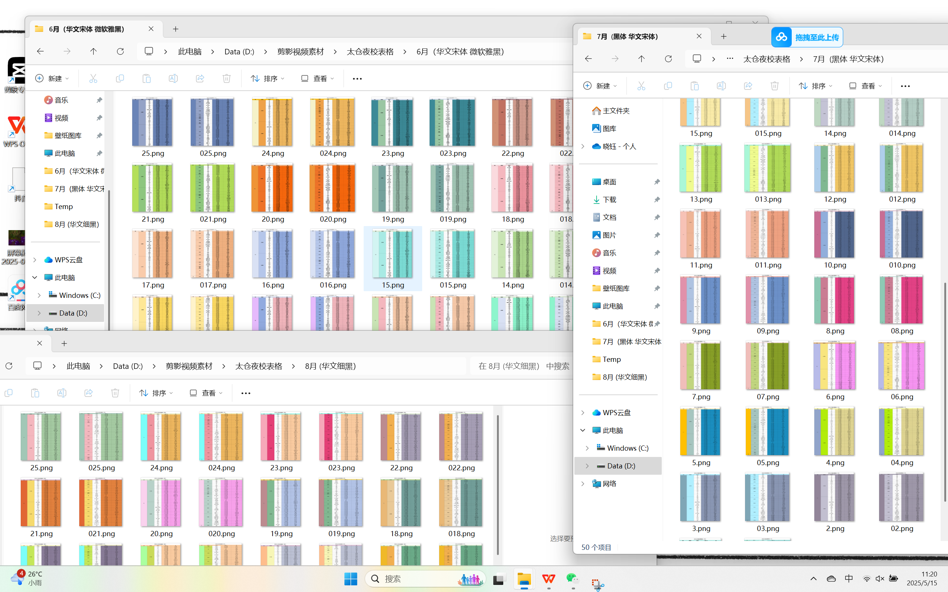948x592 pixels.
Task: Click the rename icon in 7月 window toolbar
Action: (721, 86)
